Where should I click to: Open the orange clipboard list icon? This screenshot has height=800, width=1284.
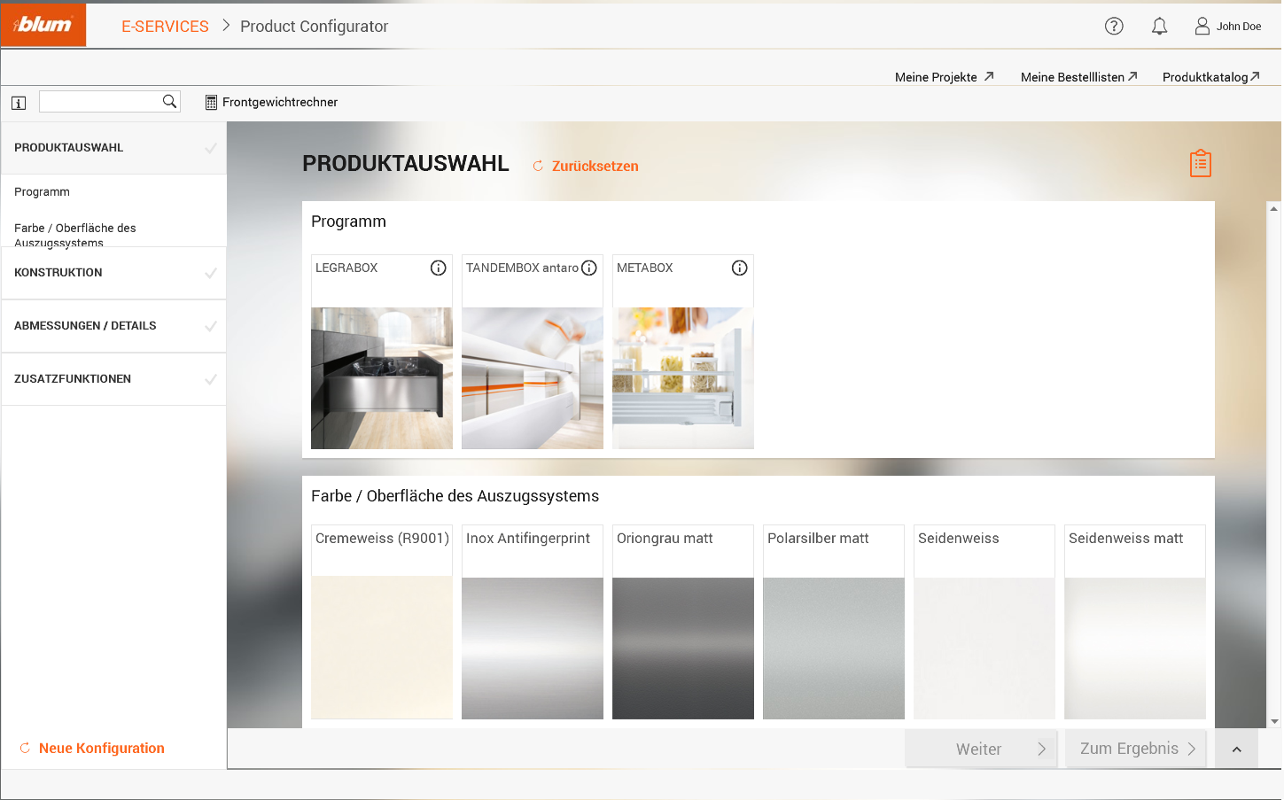[x=1200, y=163]
